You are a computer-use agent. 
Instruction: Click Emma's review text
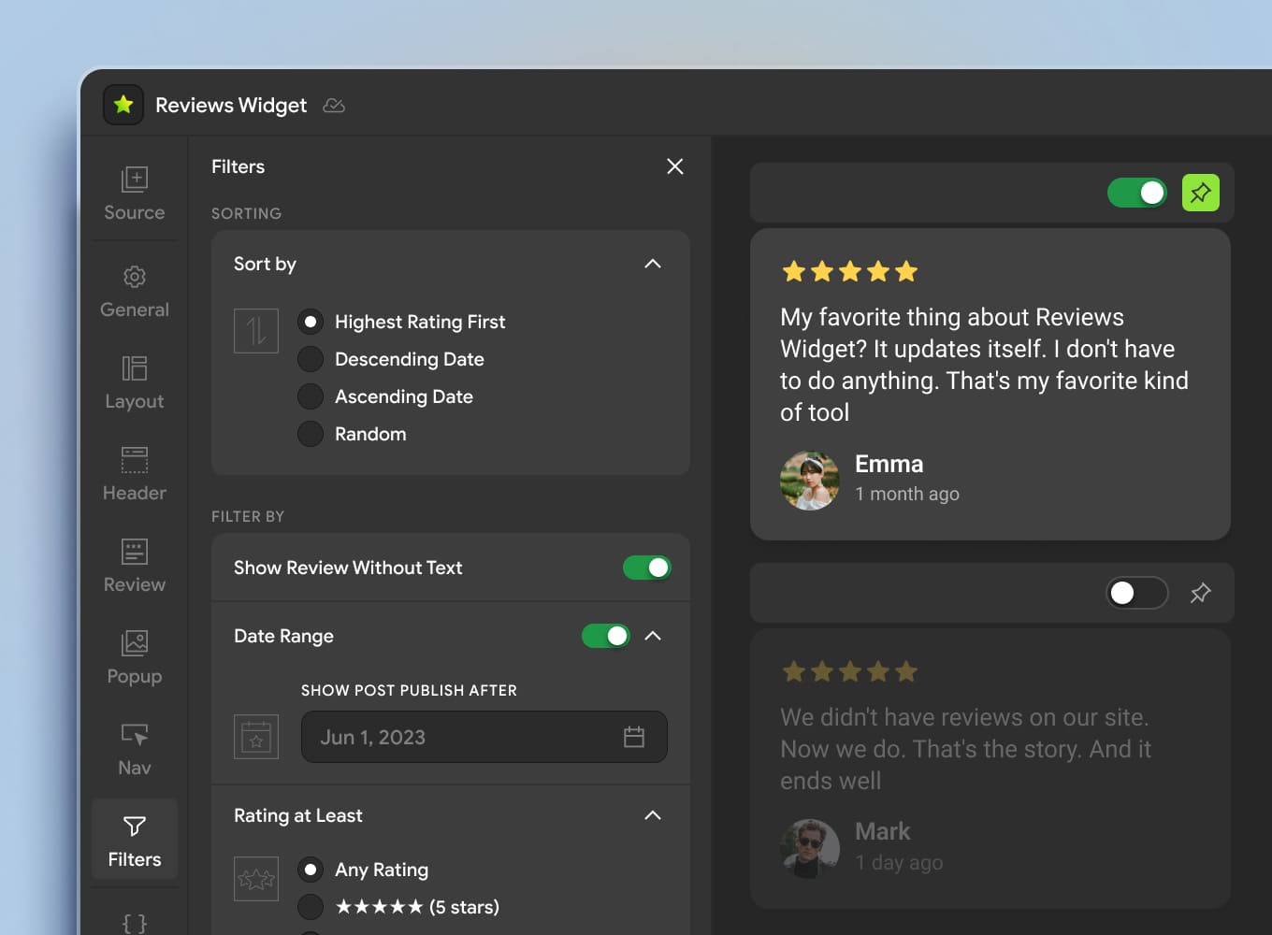[x=985, y=365]
